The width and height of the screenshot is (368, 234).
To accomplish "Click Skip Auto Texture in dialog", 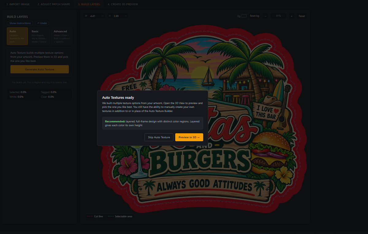I will pos(159,137).
